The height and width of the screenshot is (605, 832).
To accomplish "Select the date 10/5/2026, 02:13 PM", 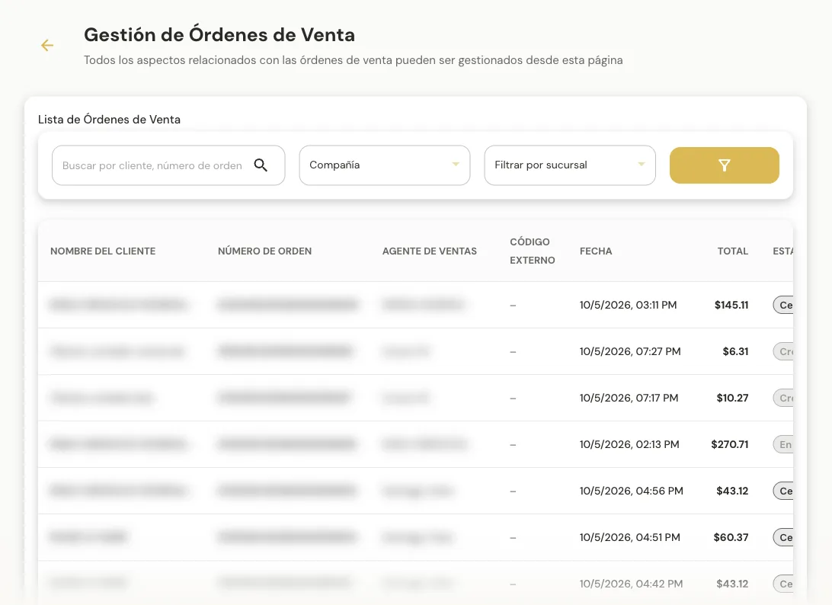I will (629, 444).
